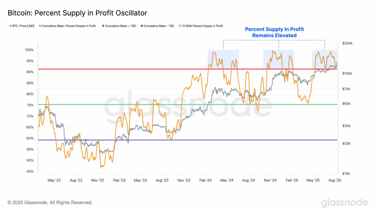
Task: Click the blue -1SD horizontal line
Action: pos(188,140)
